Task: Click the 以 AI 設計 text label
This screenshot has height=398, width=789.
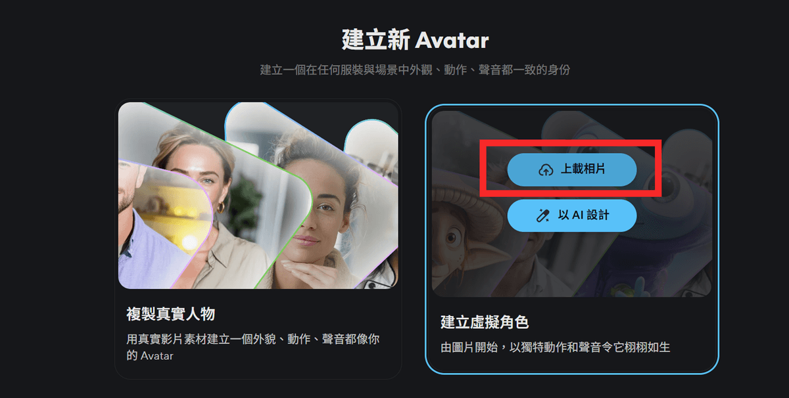Action: [583, 215]
